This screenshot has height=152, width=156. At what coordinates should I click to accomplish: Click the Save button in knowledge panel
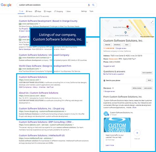tap(127, 45)
